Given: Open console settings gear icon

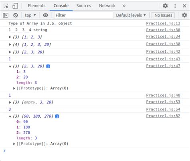Looking at the screenshot, I should click(x=184, y=15).
